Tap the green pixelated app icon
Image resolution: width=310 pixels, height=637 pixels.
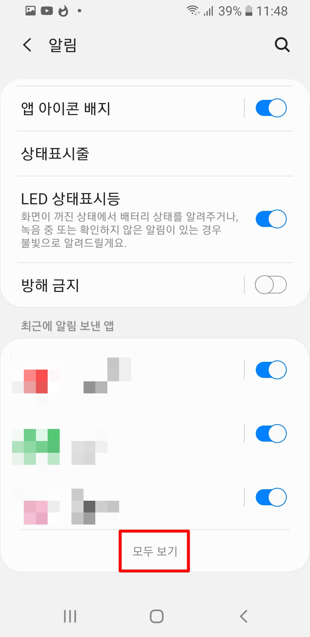pos(36,447)
